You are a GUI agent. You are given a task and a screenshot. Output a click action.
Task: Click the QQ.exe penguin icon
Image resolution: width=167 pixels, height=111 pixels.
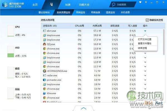click(45, 44)
